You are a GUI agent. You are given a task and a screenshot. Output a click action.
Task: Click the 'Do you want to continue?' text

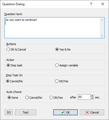click(x=21, y=20)
